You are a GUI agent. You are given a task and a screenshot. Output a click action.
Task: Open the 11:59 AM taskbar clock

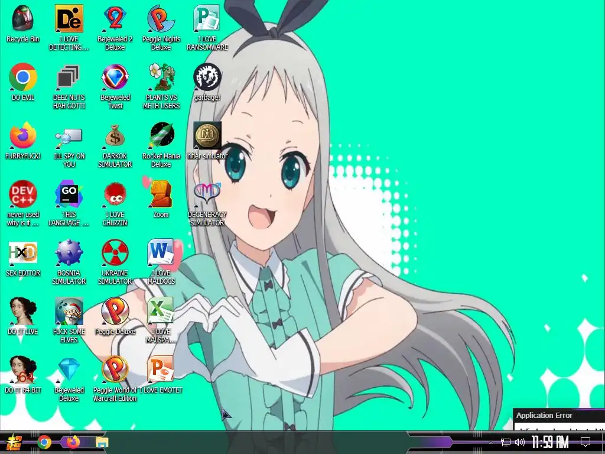550,442
